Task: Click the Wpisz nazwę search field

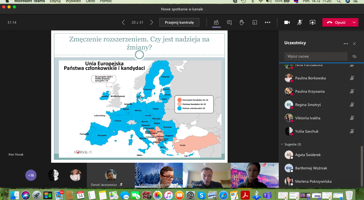Action: click(x=316, y=56)
